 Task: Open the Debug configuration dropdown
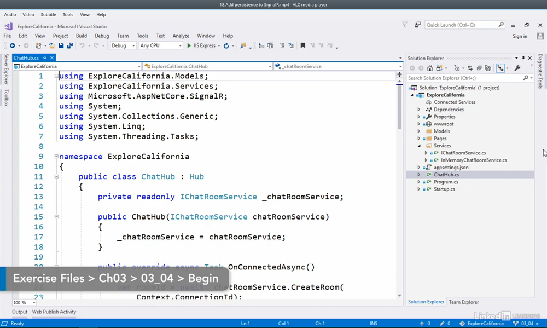click(123, 46)
